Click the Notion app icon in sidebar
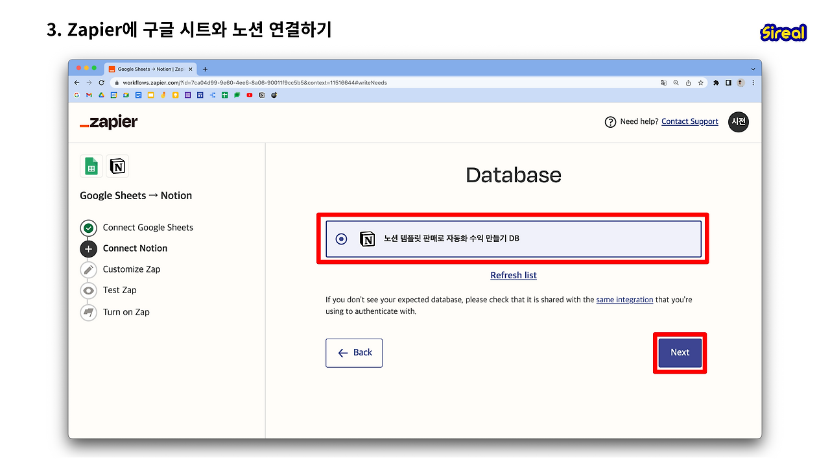Image resolution: width=830 pixels, height=467 pixels. (x=117, y=166)
